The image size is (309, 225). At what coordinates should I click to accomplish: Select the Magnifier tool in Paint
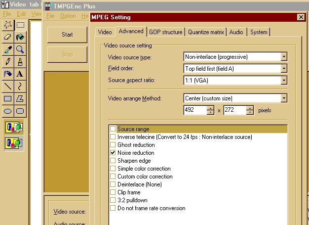coord(20,49)
